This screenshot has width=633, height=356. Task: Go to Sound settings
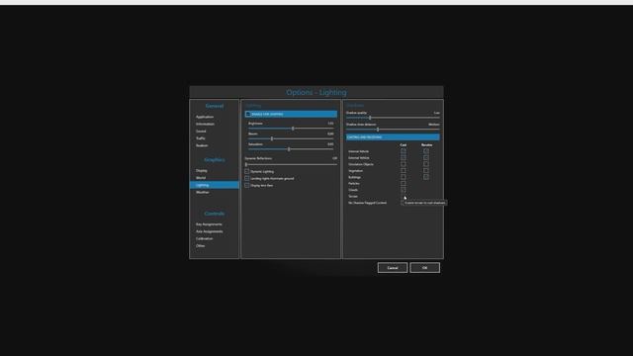coord(201,132)
